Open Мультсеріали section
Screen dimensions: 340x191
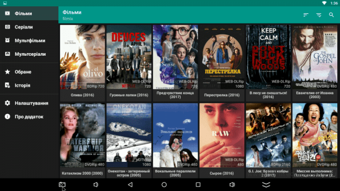tap(29, 54)
